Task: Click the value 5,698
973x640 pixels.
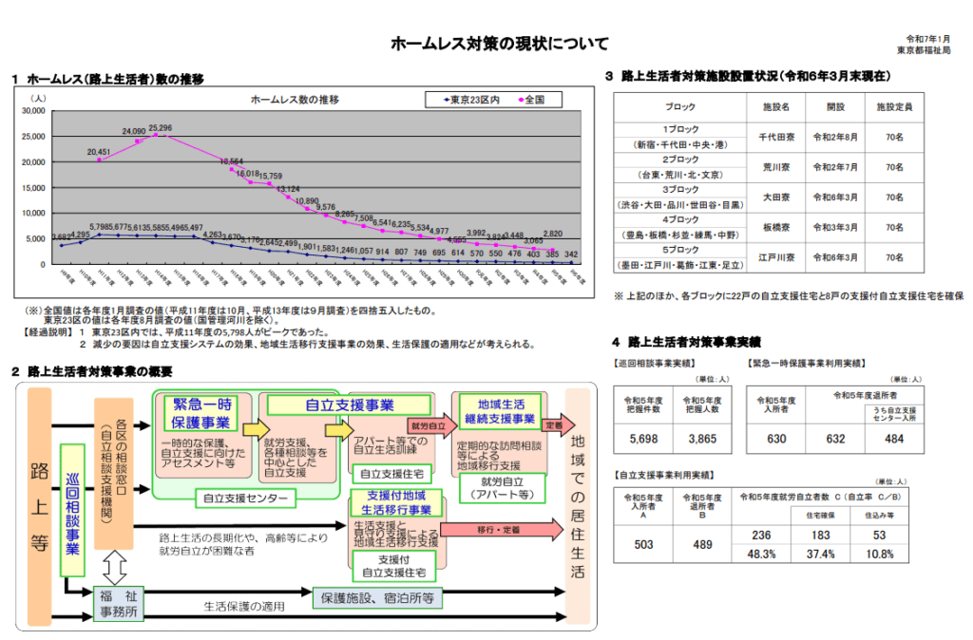Action: coord(643,439)
